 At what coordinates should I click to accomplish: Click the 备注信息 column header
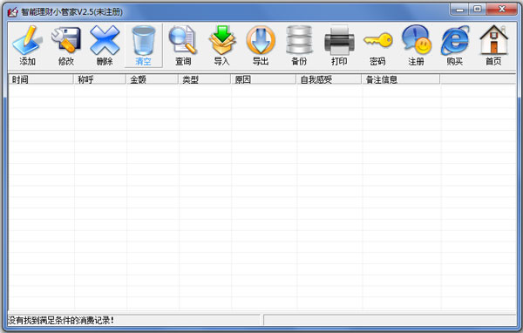401,79
